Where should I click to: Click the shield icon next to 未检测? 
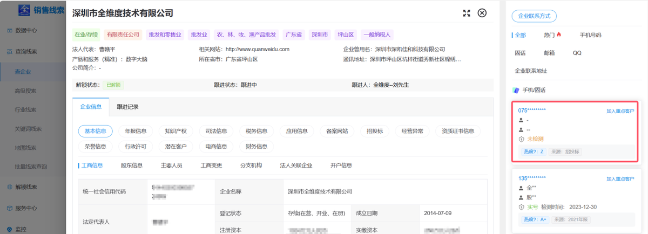coord(521,139)
